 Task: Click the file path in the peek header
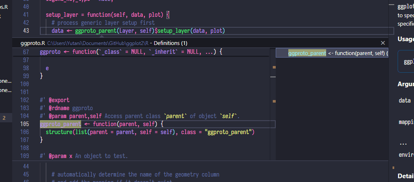(98, 43)
